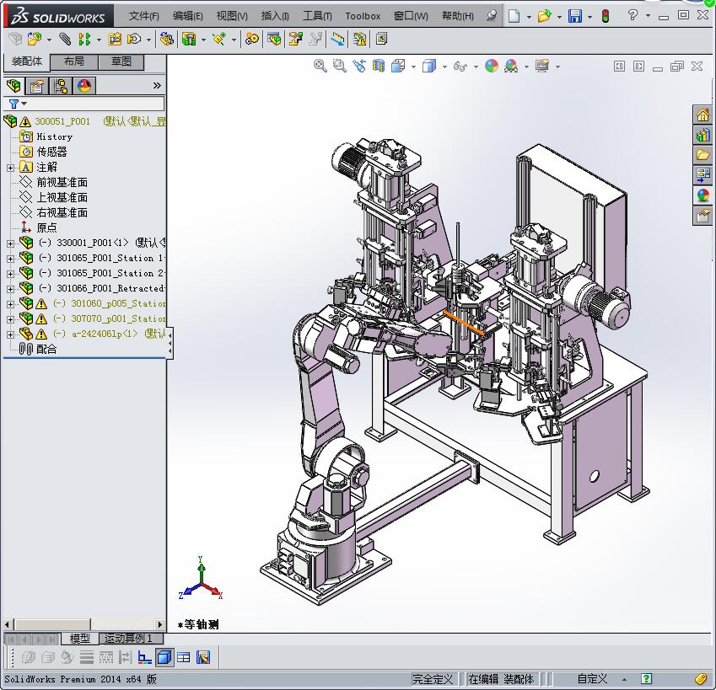Screen dimensions: 716x690
Task: Open Appearances task pane color ball
Action: (703, 195)
